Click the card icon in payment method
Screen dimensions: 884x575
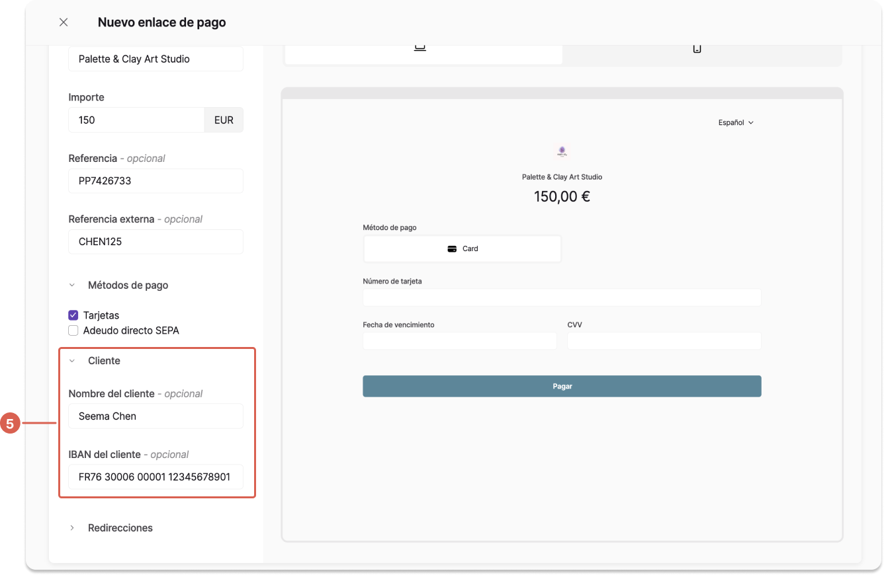(x=453, y=249)
